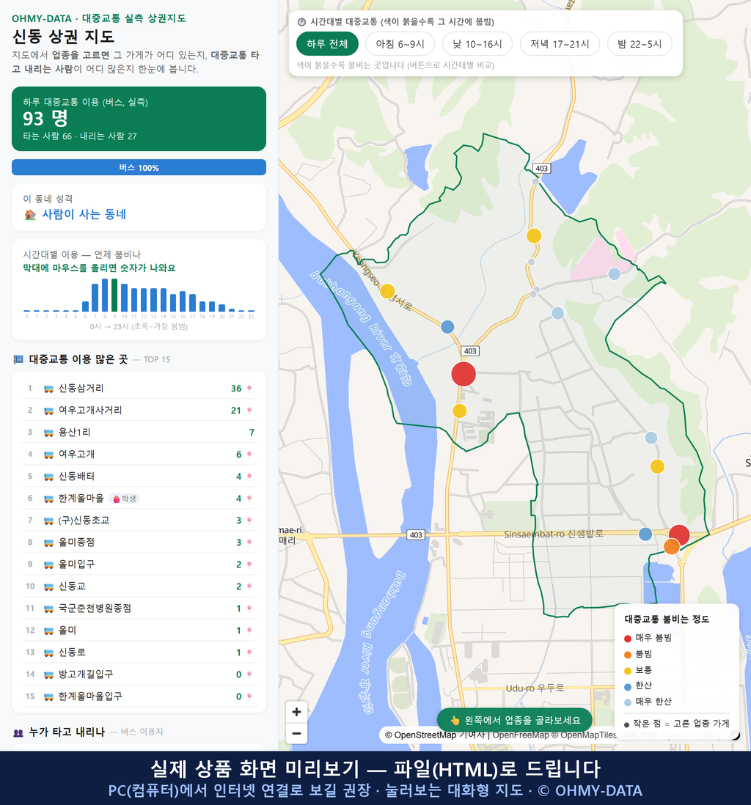Open the OpenFreeMap attribution link
751x805 pixels.
click(x=521, y=735)
